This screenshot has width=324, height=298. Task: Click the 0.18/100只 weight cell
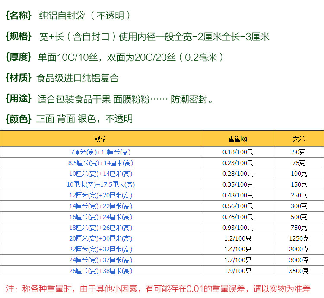point(238,152)
